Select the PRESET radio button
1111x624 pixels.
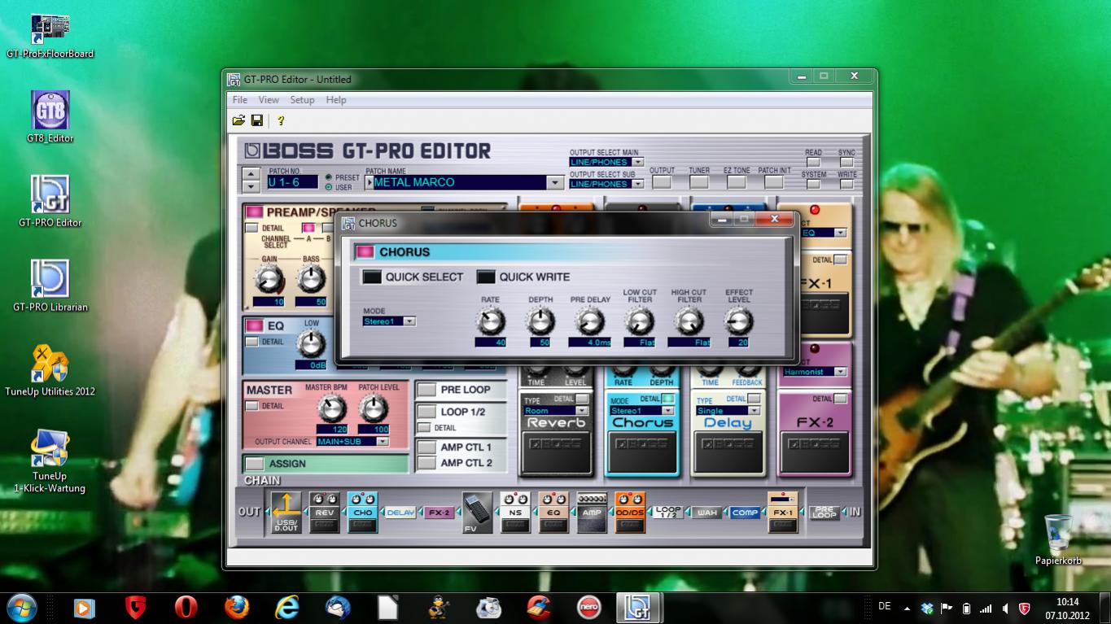(x=329, y=177)
